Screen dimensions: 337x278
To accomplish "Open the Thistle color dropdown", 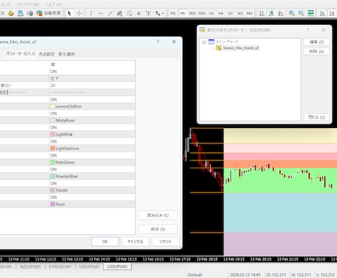I will coord(92,190).
